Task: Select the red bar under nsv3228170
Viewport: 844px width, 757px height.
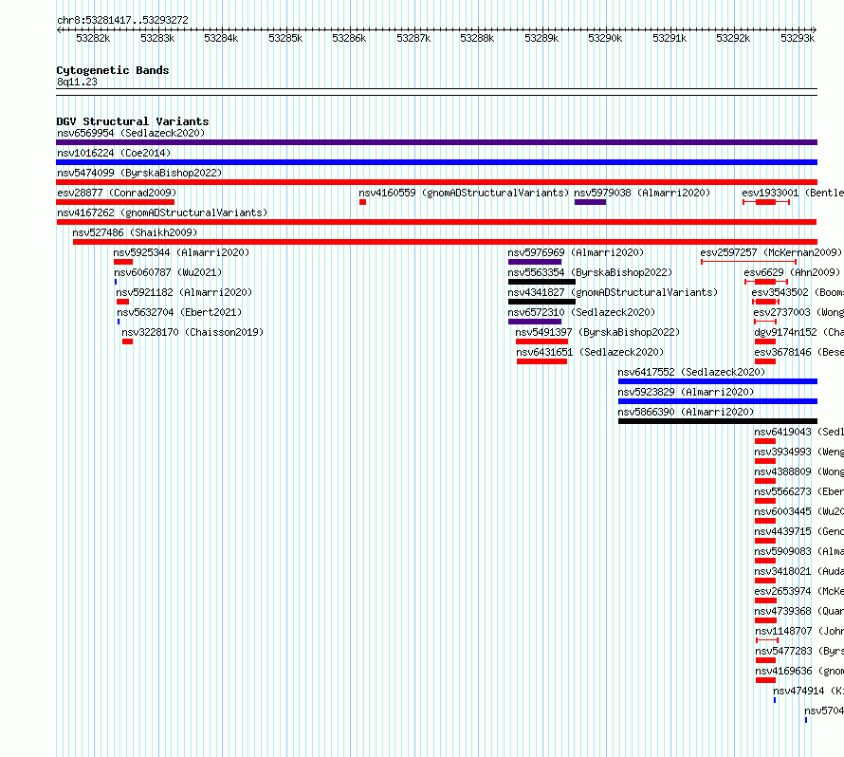Action: tap(128, 342)
